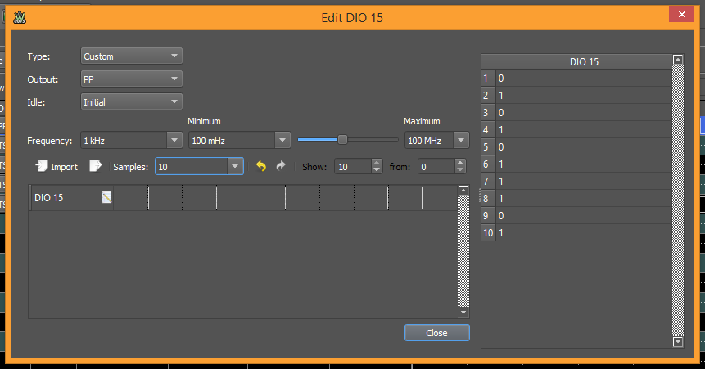Screen dimensions: 705x369
Task: Decrease the from value with down arrow
Action: 459,170
